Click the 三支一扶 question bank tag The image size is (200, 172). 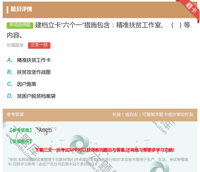pos(39,45)
